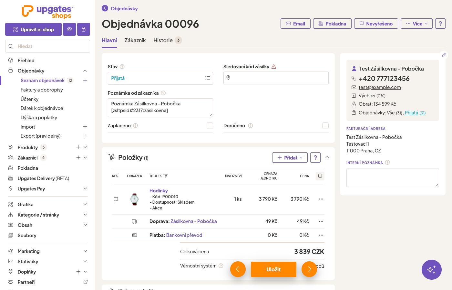Click the plus icon next to Import
Viewport: 452px width, 290px height.
tap(85, 127)
